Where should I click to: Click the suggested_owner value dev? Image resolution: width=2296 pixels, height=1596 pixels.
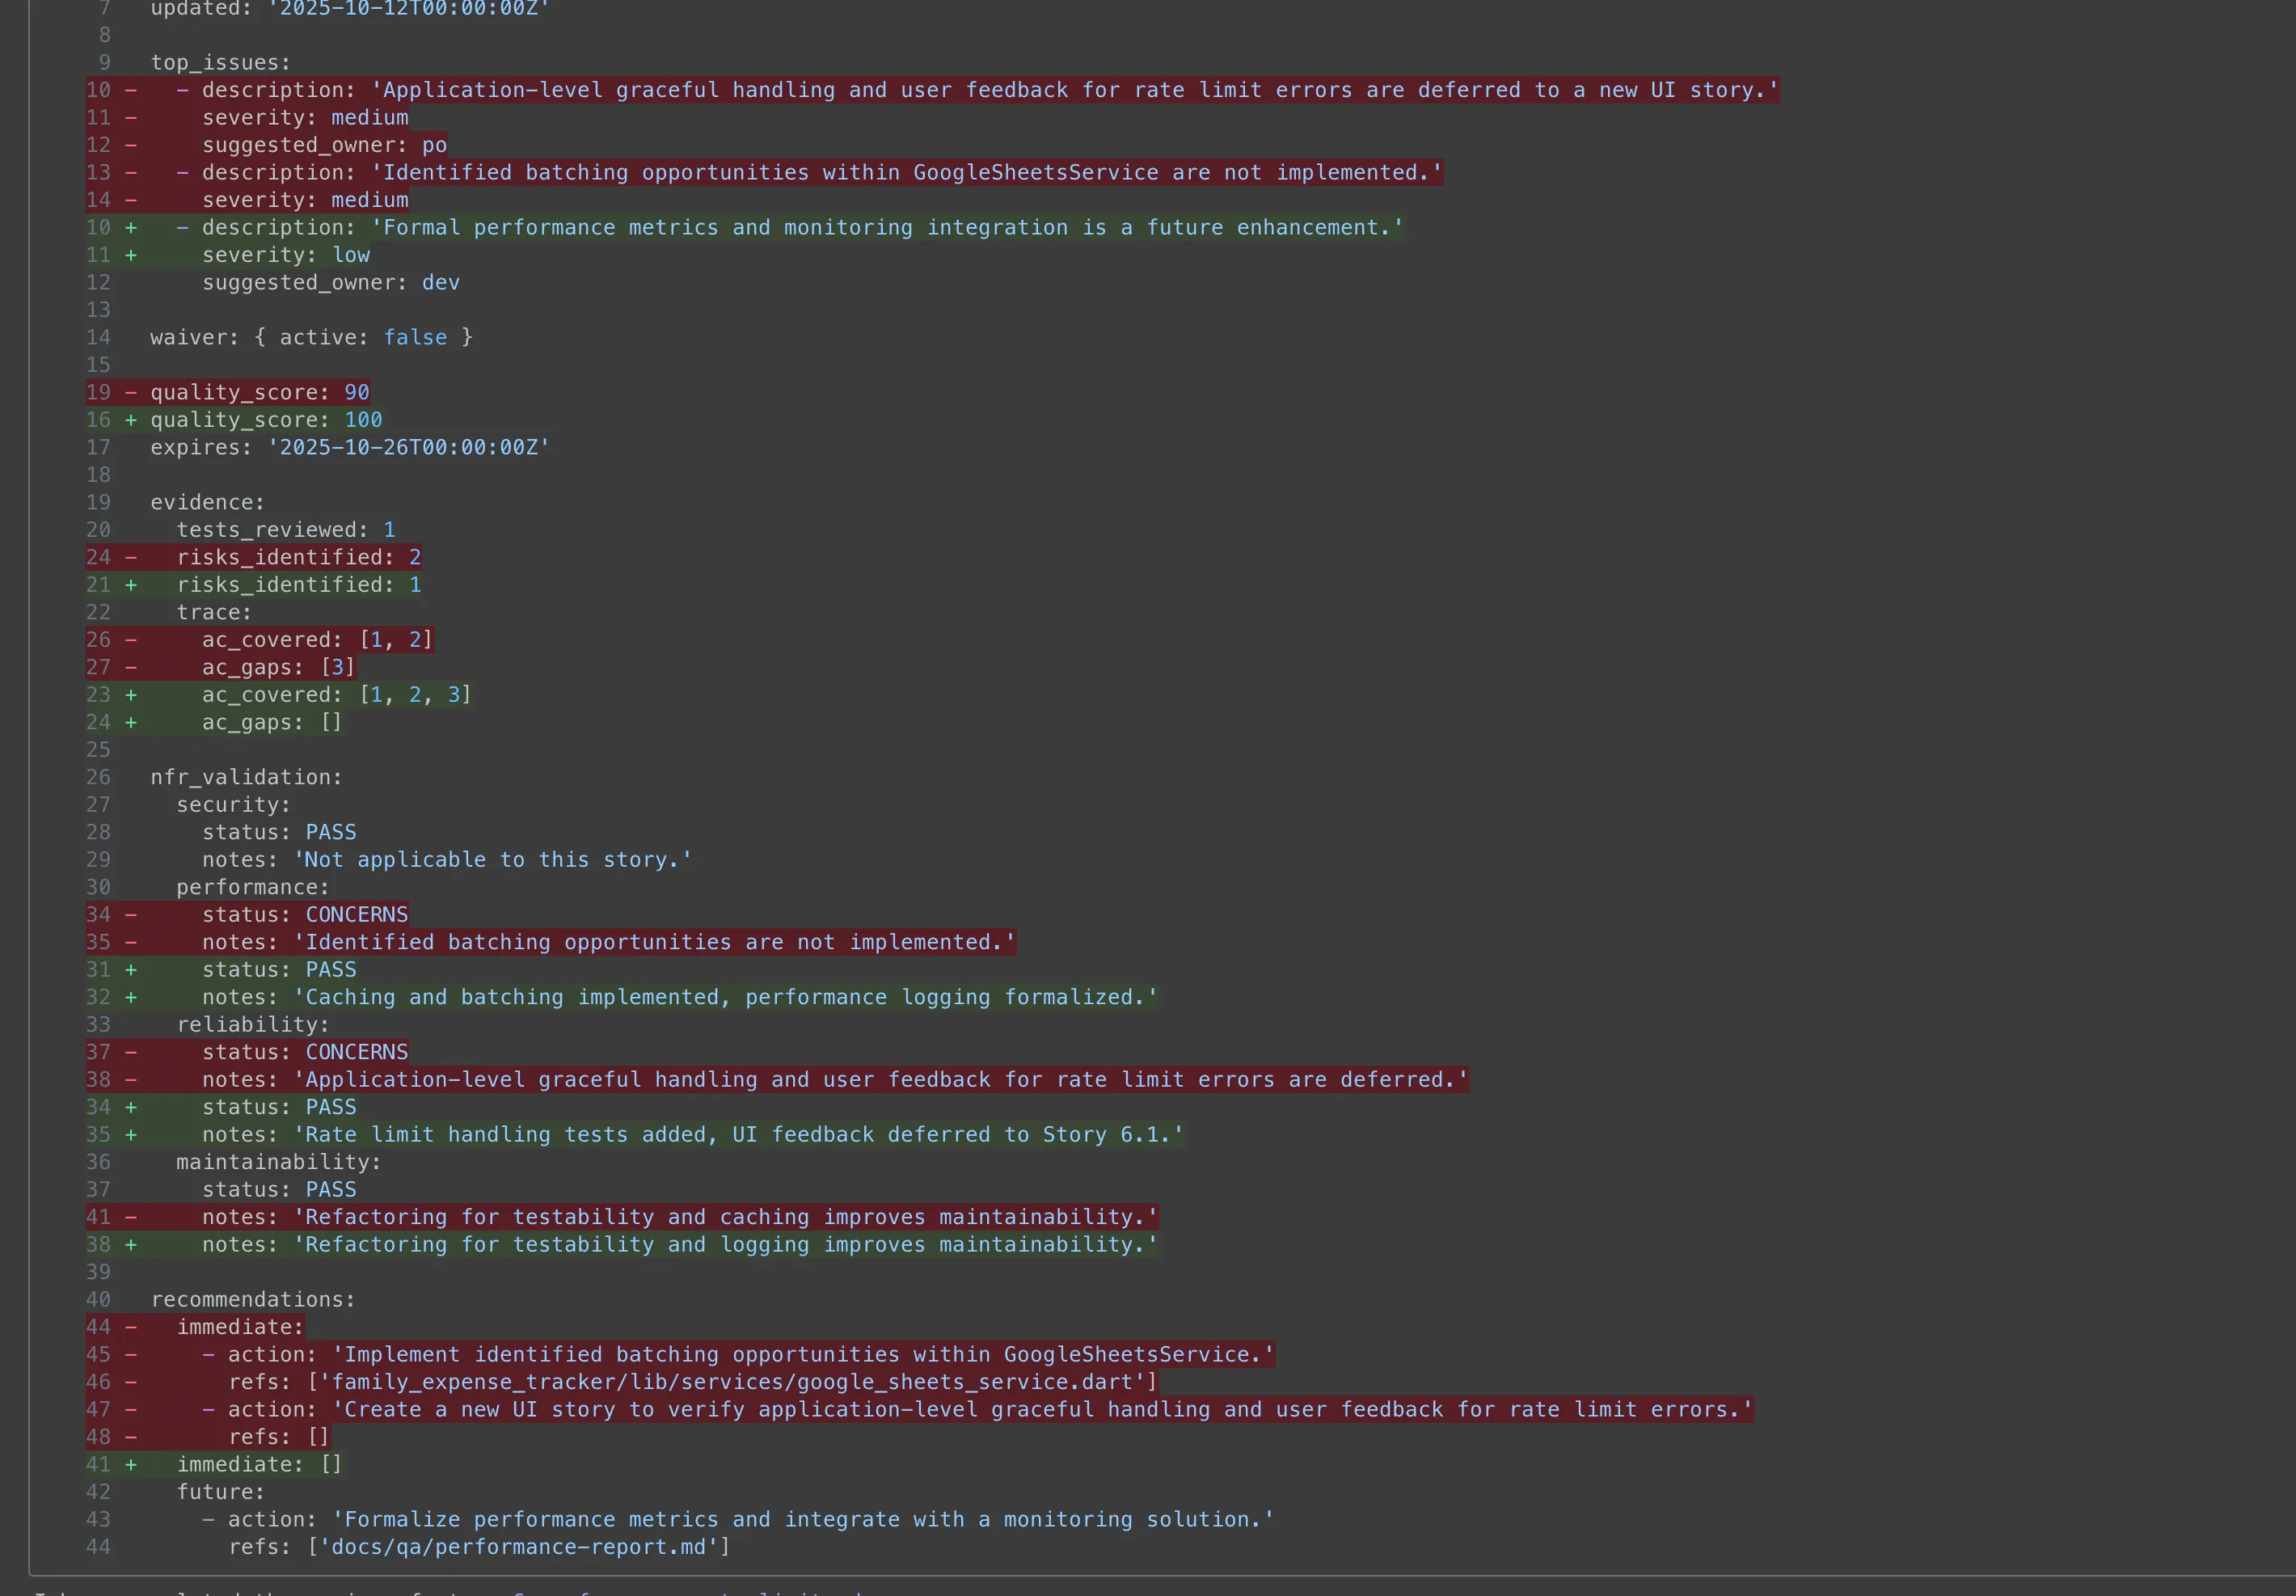[x=440, y=282]
